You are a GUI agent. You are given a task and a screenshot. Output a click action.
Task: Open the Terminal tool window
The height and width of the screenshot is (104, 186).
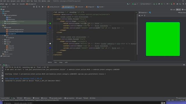click(x=36, y=98)
